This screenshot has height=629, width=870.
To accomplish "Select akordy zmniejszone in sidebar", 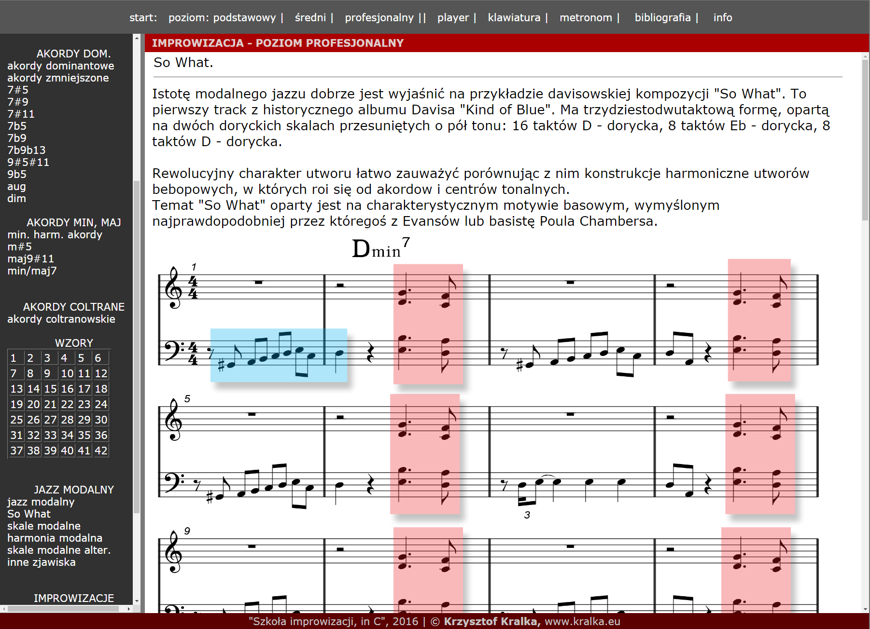I will [58, 78].
